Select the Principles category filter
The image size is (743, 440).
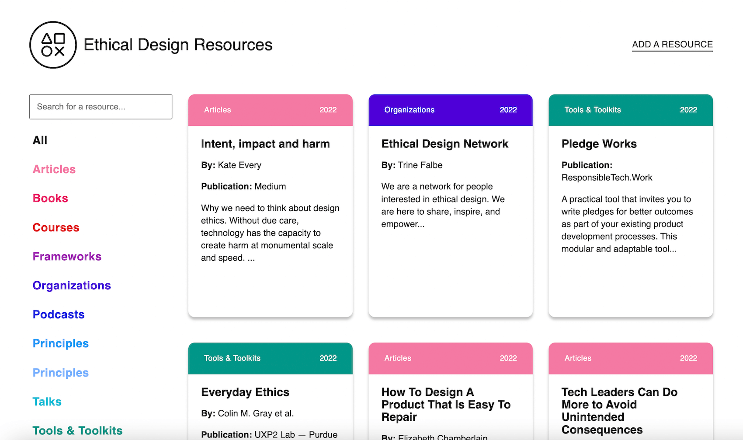60,343
